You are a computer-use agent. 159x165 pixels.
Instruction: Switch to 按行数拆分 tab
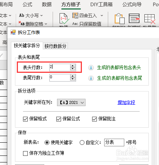click(55, 46)
